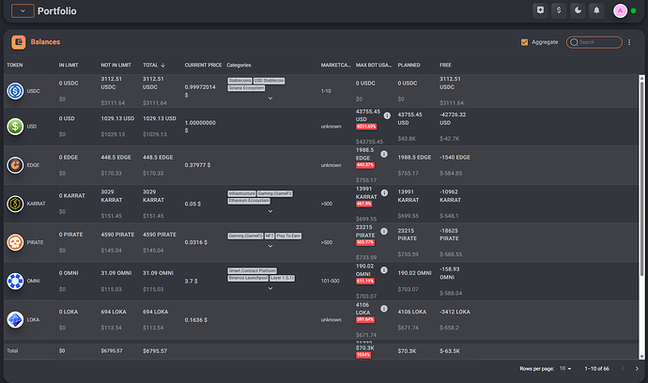Open the dollar sign currency icon
The width and height of the screenshot is (648, 383).
[x=560, y=10]
